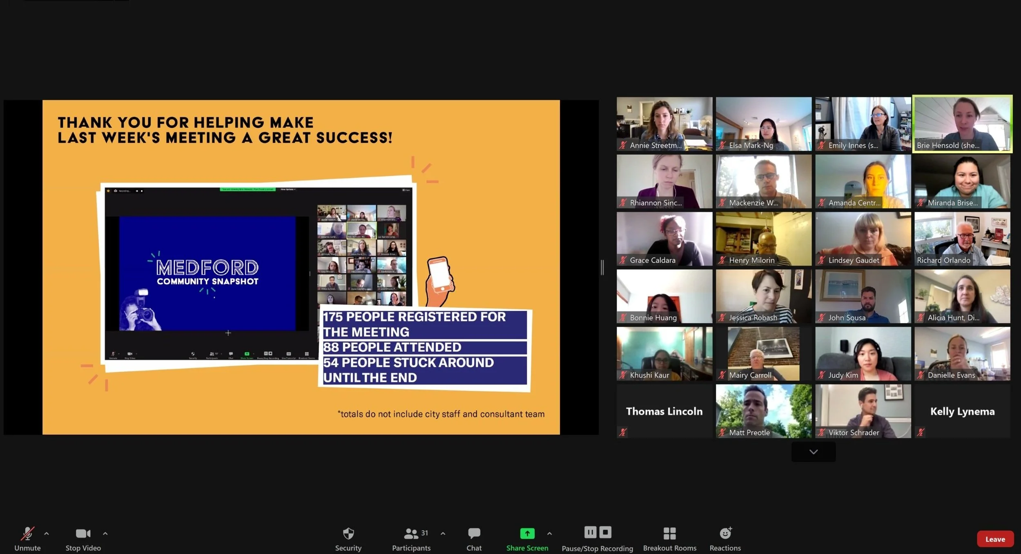
Task: Open the Chat bubble icon
Action: [474, 534]
